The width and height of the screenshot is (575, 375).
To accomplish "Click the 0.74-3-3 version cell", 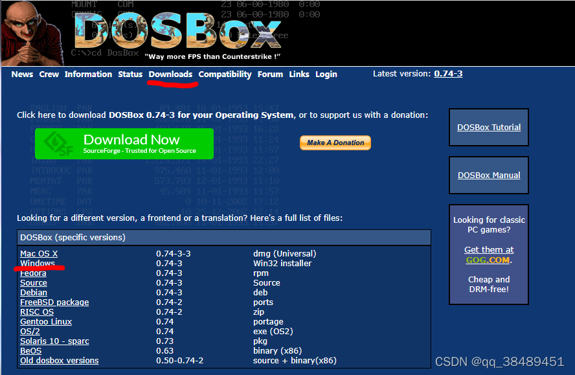I will (173, 253).
